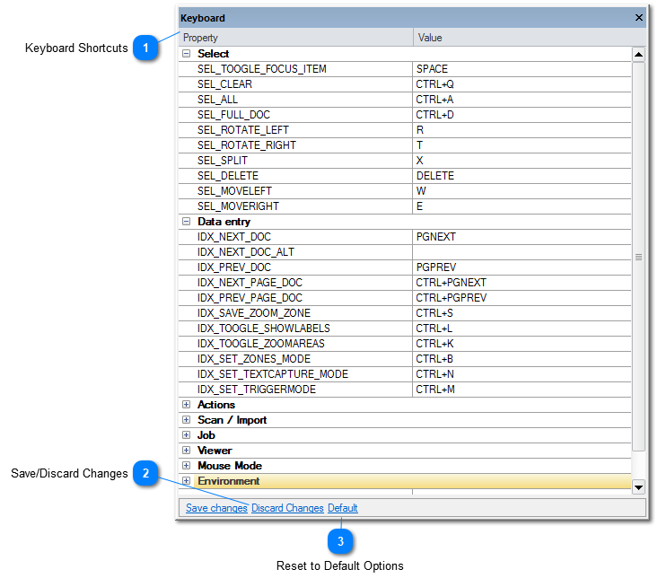This screenshot has width=658, height=587.
Task: Click the Save changes link
Action: tap(216, 508)
